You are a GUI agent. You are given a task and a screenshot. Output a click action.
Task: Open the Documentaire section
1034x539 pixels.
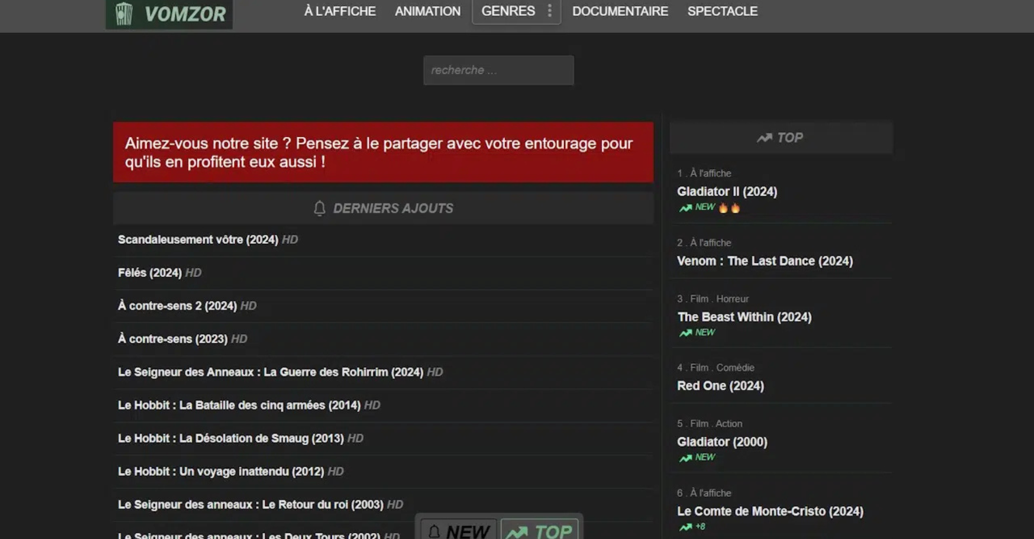click(620, 11)
